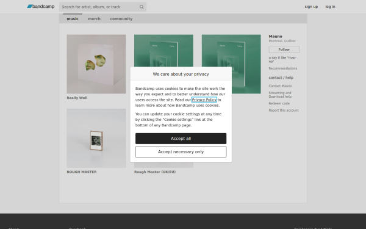Open the Really Well album cover
This screenshot has height=229, width=366.
pos(96,64)
